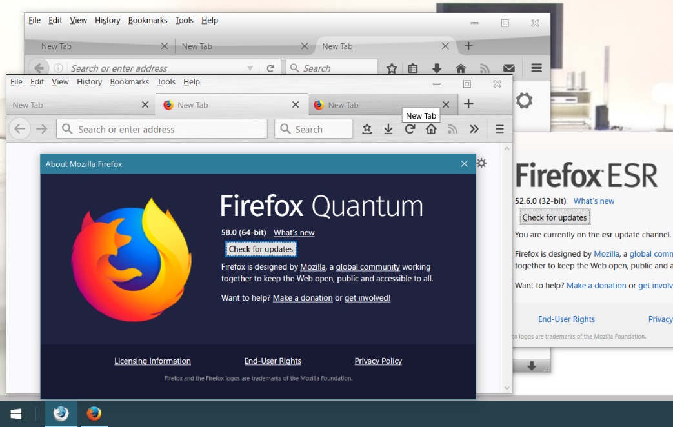
Task: Show the bookmarks list icon in the ESR toolbar
Action: [413, 68]
